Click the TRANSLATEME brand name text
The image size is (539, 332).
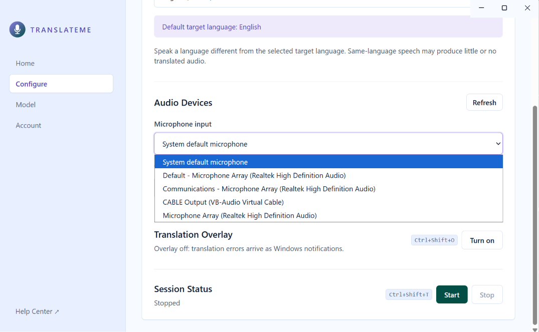(61, 30)
